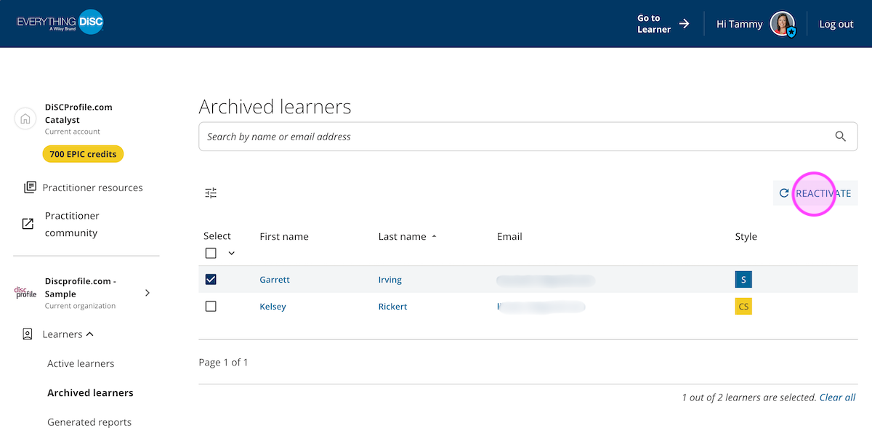Viewport: 872px width, 436px height.
Task: Open Garrett's first name link
Action: (275, 280)
